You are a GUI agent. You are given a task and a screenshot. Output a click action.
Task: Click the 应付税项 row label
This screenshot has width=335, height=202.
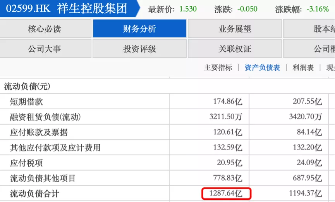[x=26, y=163]
